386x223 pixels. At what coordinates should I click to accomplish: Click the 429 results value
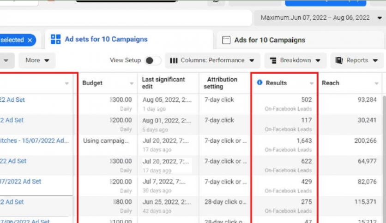[x=307, y=182]
